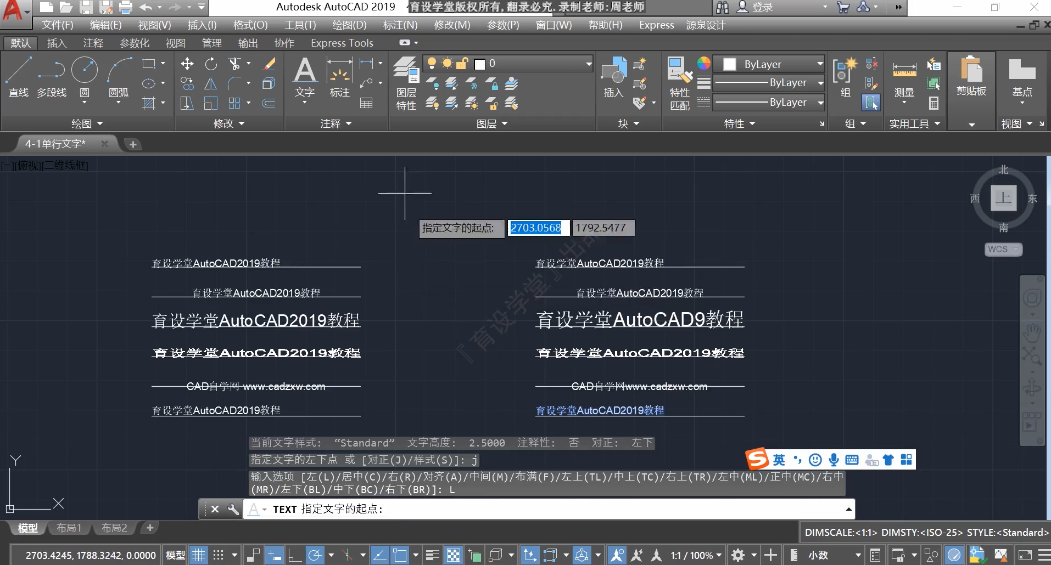1051x565 pixels.
Task: Click the pan hand icon in navigation bar
Action: pos(1032,332)
